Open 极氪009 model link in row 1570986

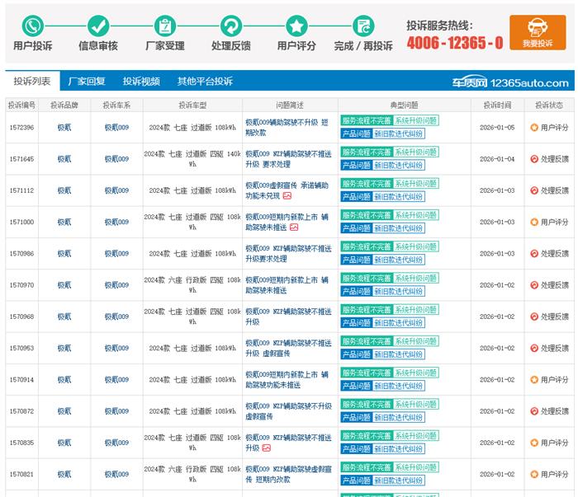point(116,254)
